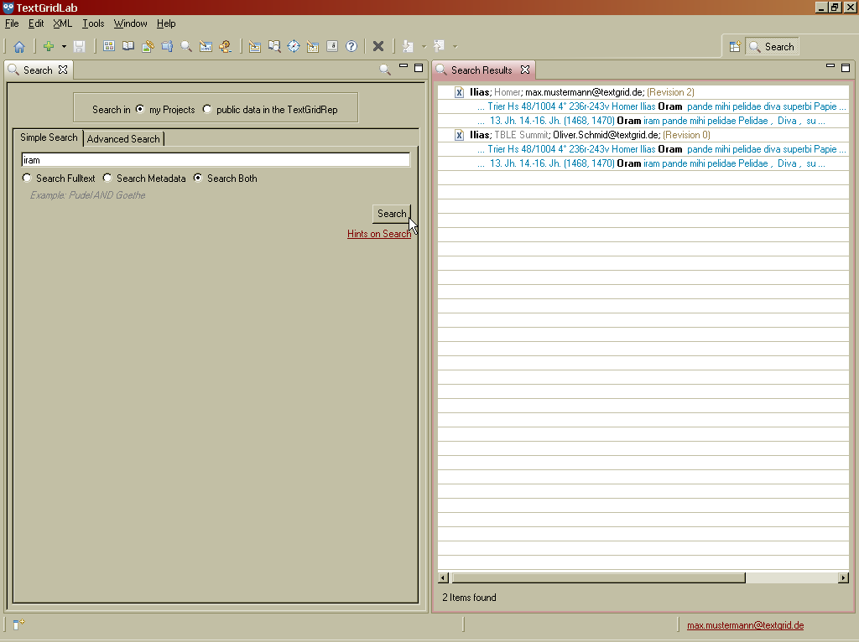Switch to the Advanced Search tab
This screenshot has height=642, width=859.
pyautogui.click(x=123, y=139)
